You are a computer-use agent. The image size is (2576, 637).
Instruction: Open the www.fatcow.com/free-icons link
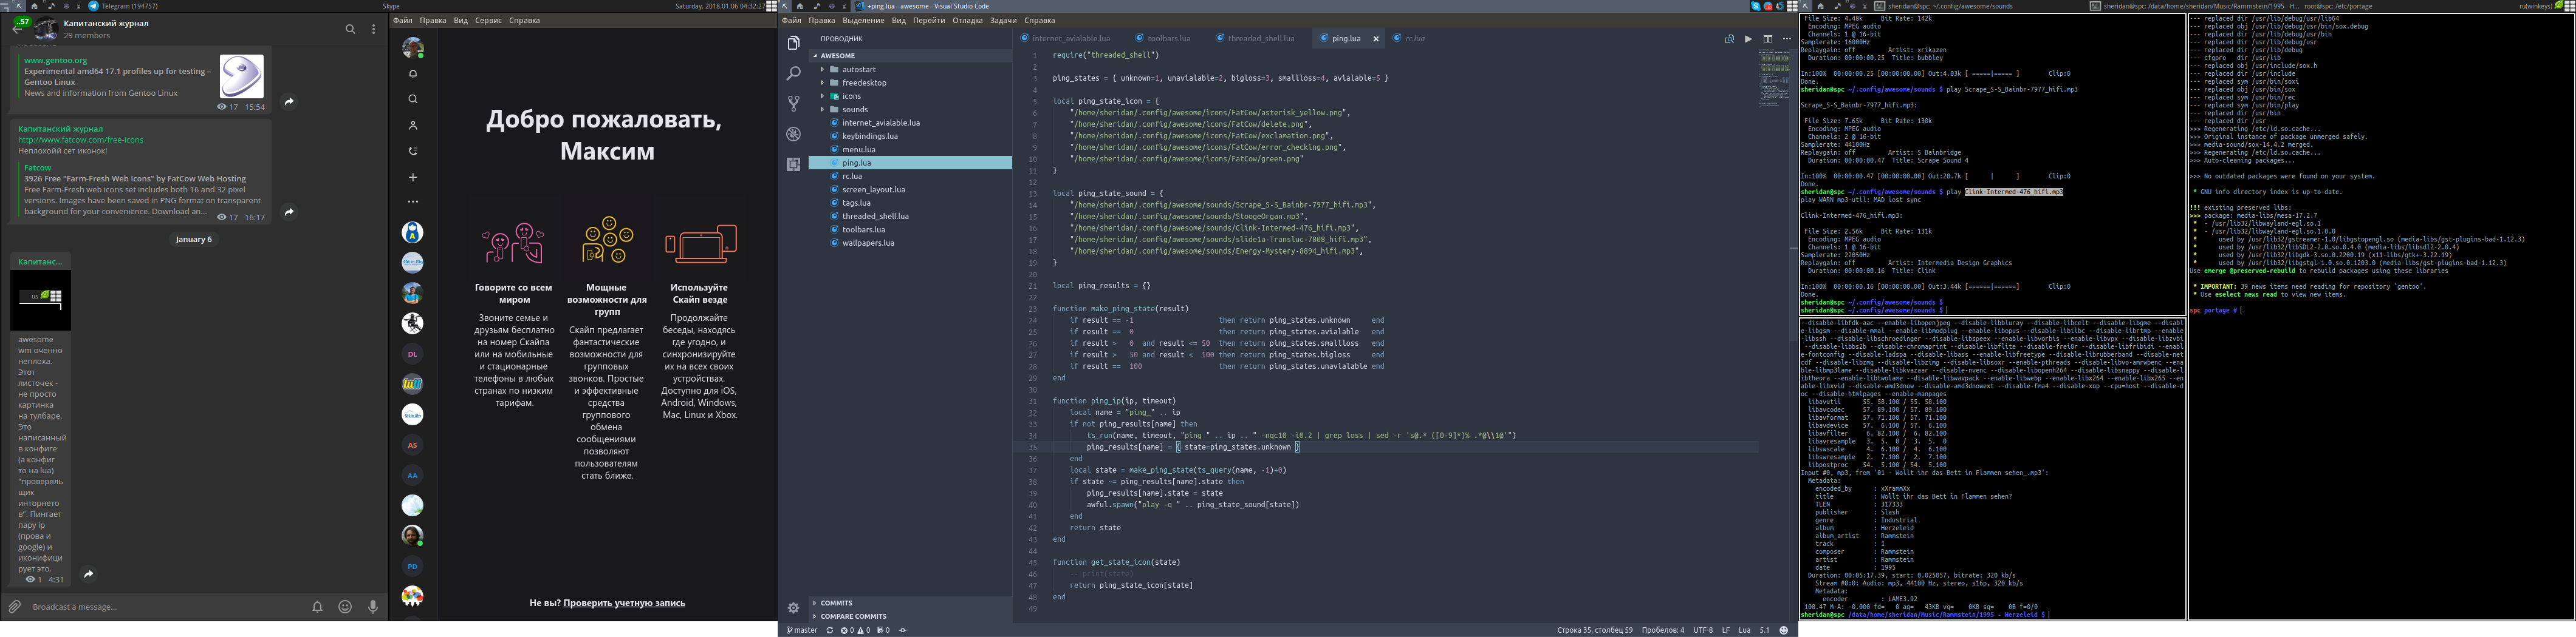click(80, 140)
